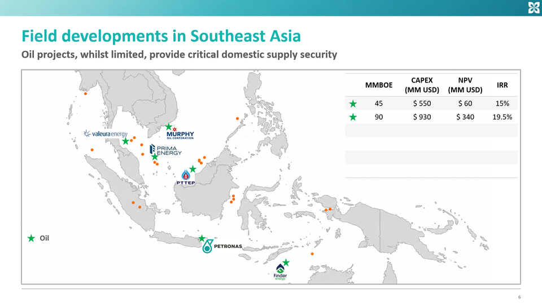
Task: Click the $ 930 CAPEX cell
Action: tap(422, 117)
